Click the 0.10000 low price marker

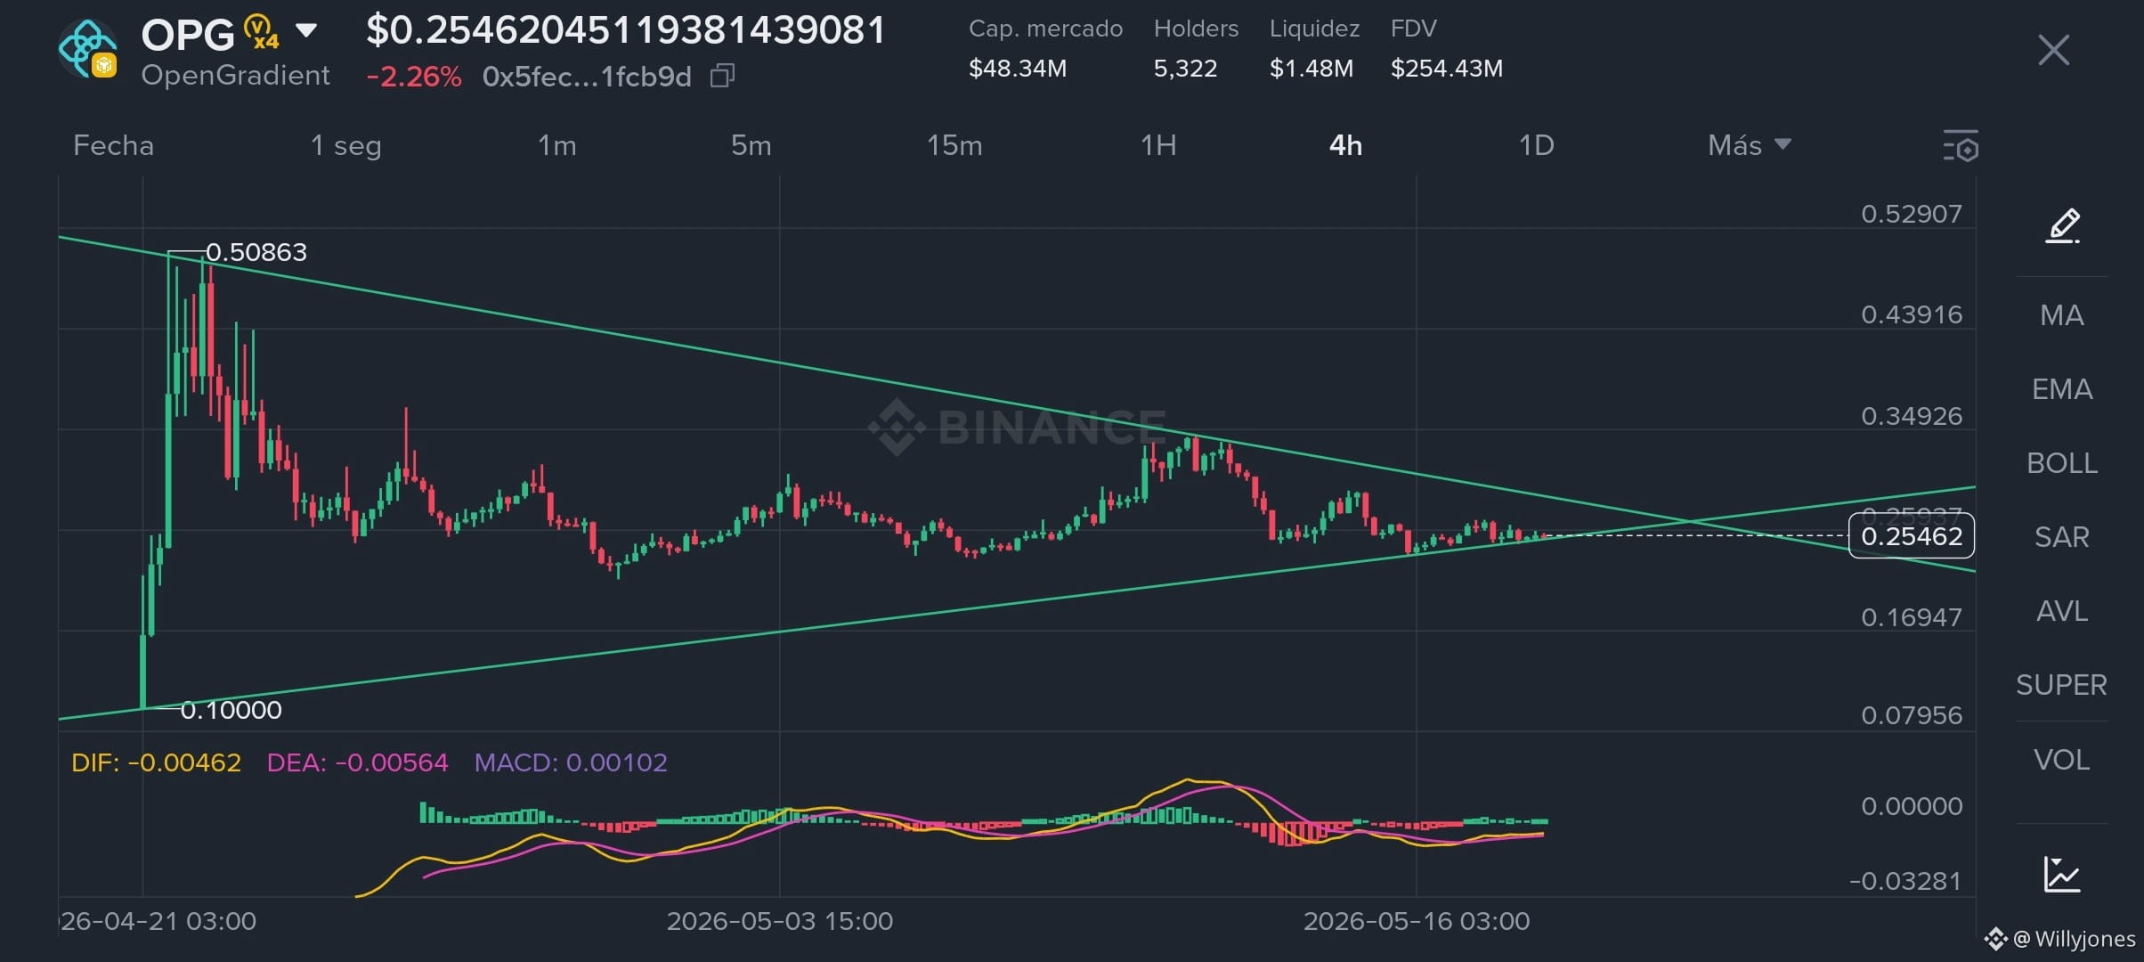pyautogui.click(x=231, y=710)
